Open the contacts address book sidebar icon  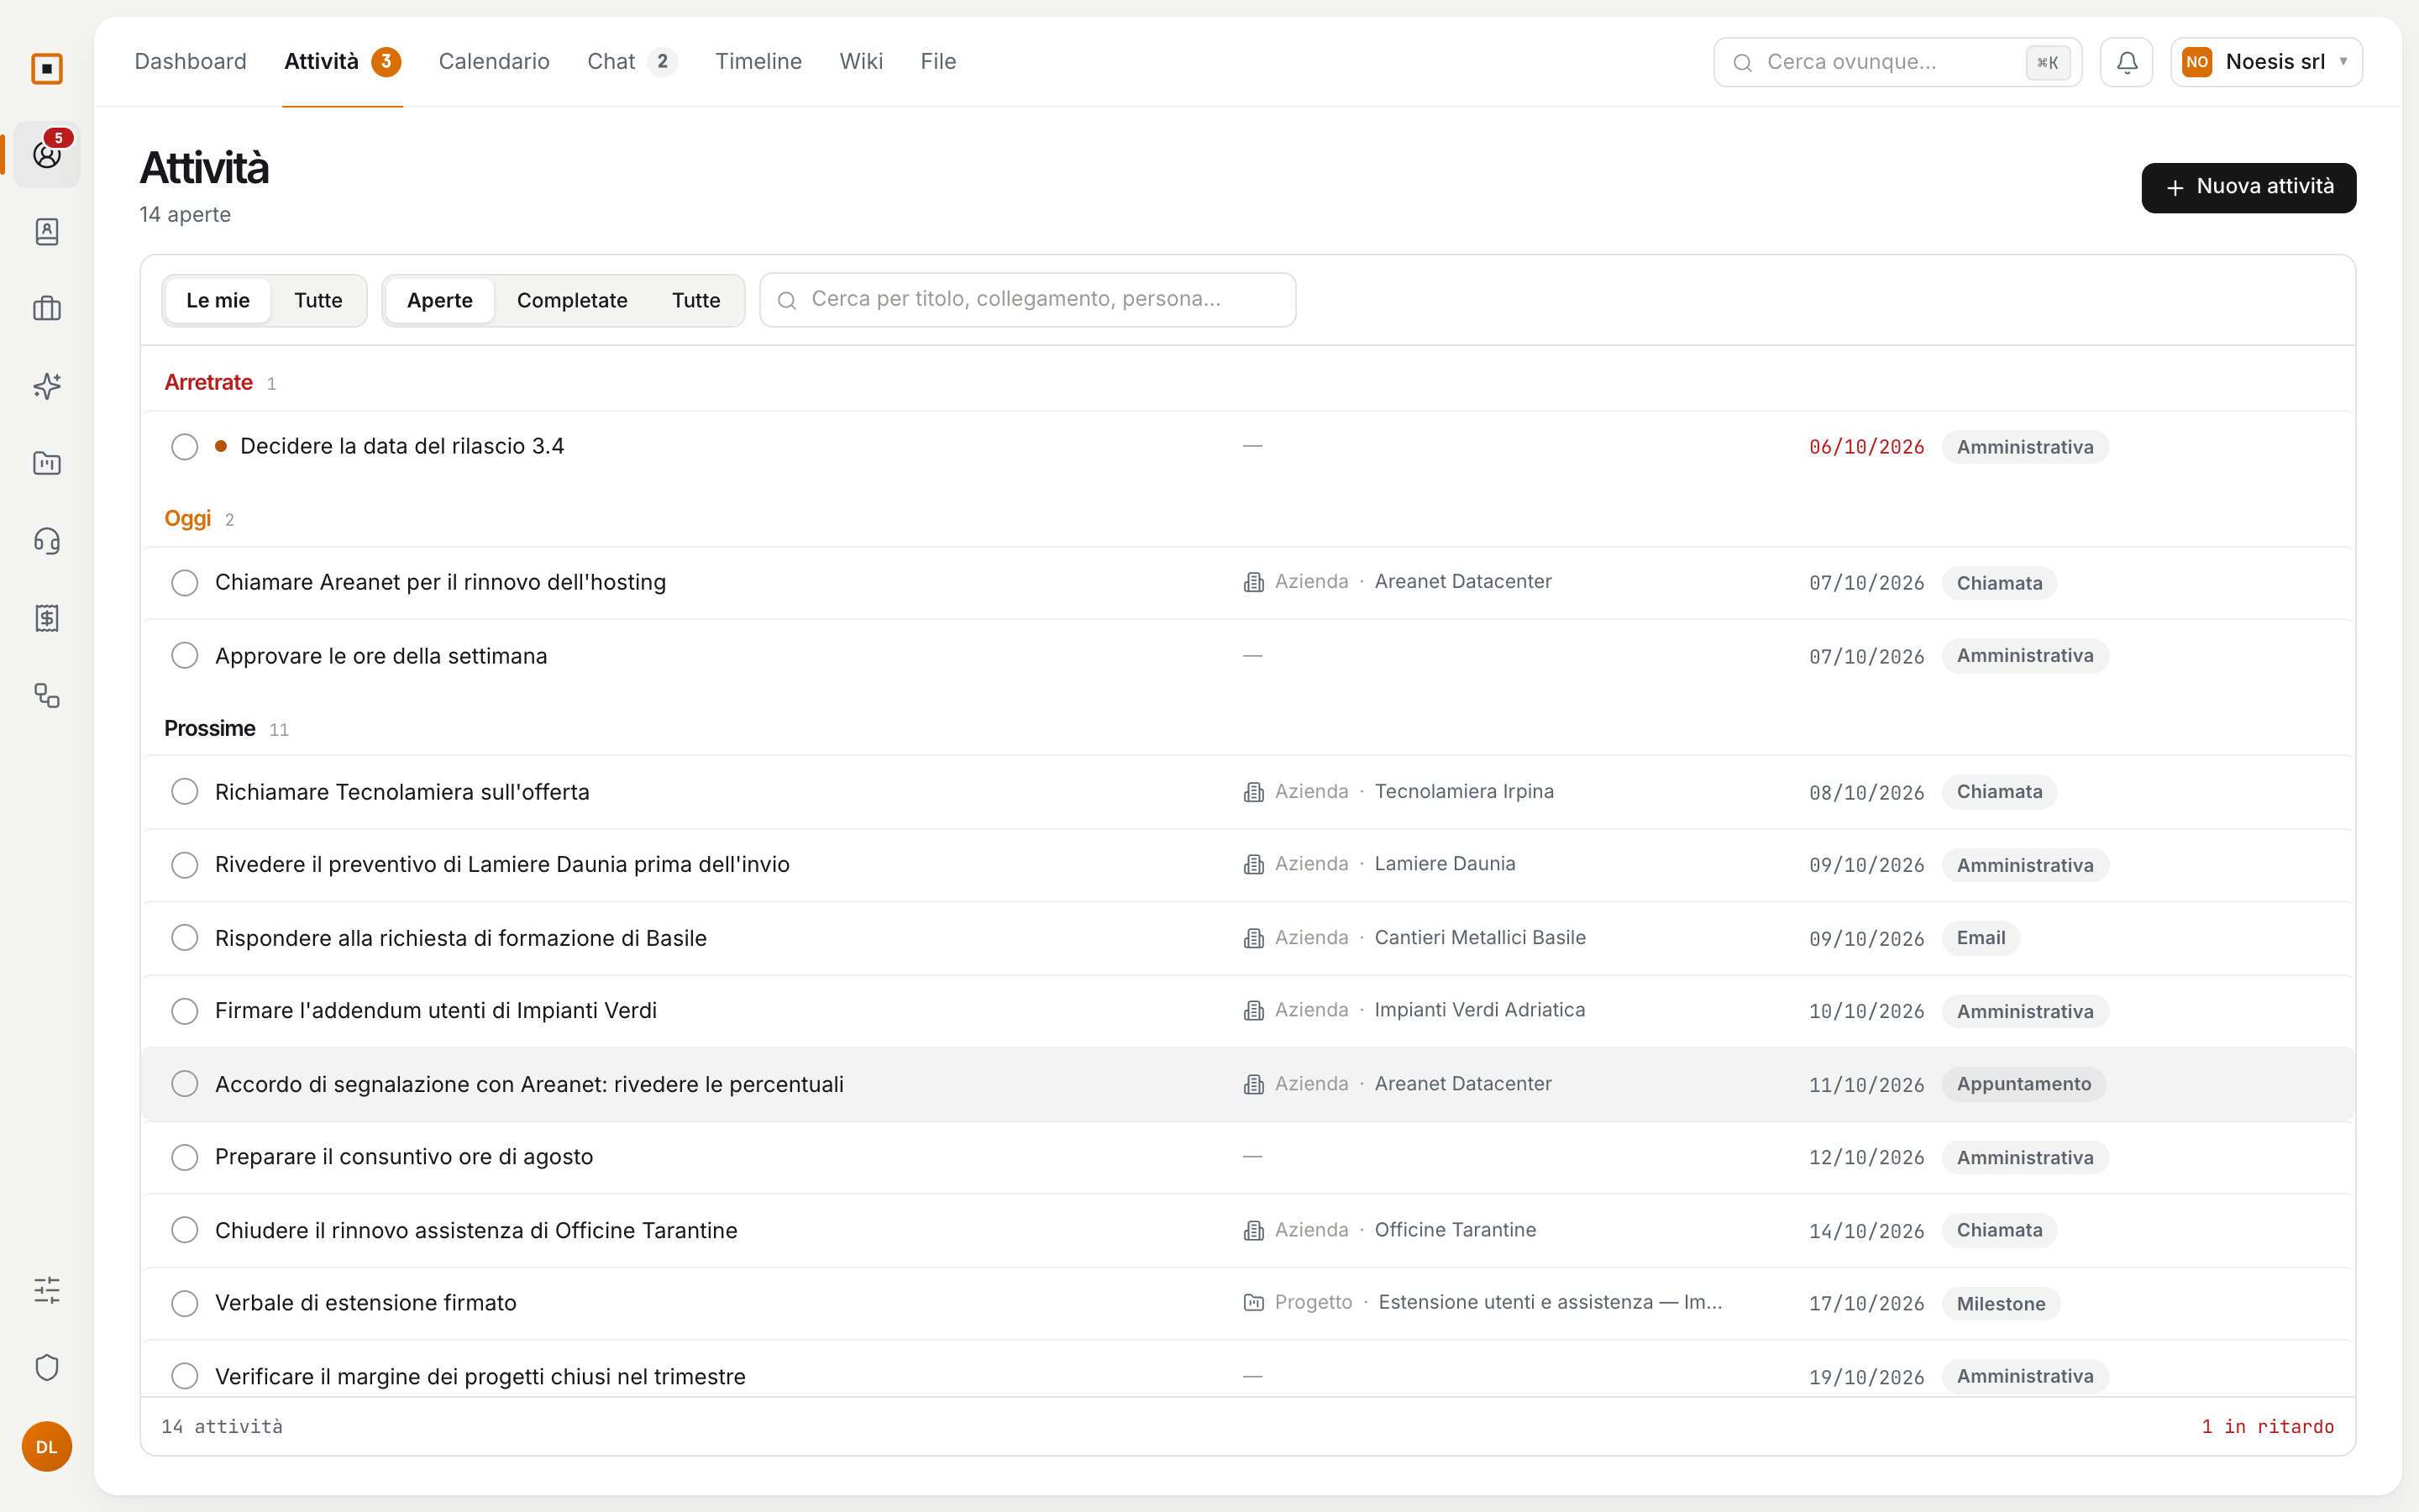[47, 232]
